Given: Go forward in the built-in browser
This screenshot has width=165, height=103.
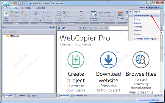Looking at the screenshot, I should pos(75,28).
